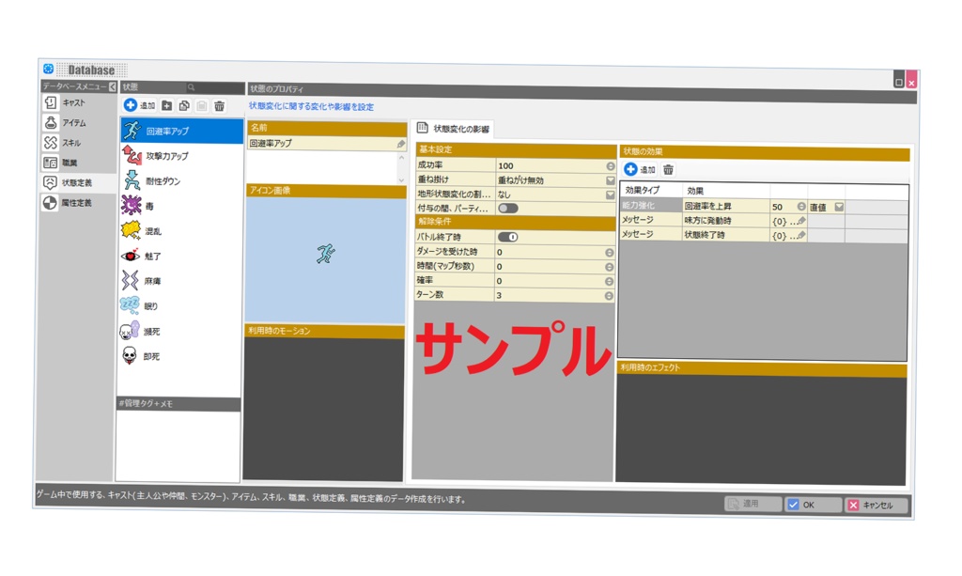Screen dimensions: 962x576
Task: Select 状態定義 in the database menu
Action: point(78,183)
